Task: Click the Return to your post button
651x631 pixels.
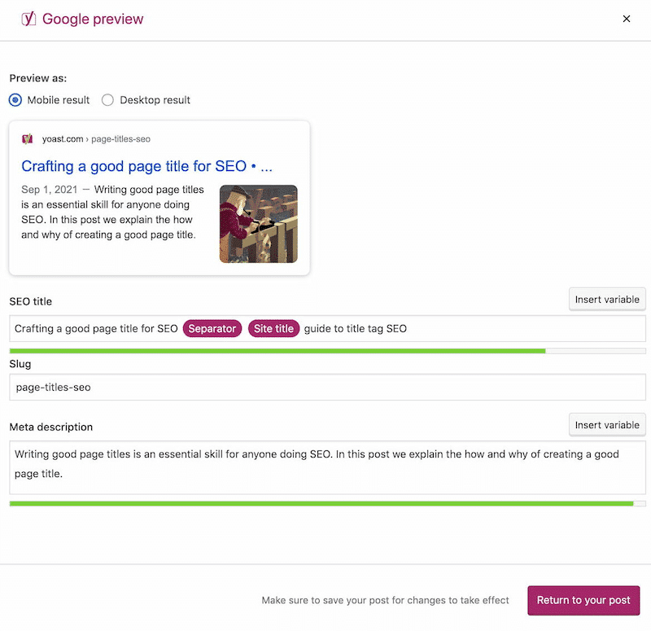Action: (583, 600)
